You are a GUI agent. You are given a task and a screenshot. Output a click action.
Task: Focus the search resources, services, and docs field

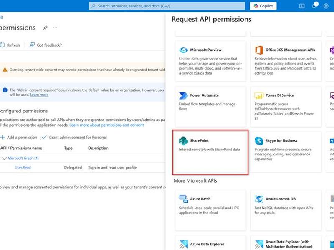(x=167, y=6)
